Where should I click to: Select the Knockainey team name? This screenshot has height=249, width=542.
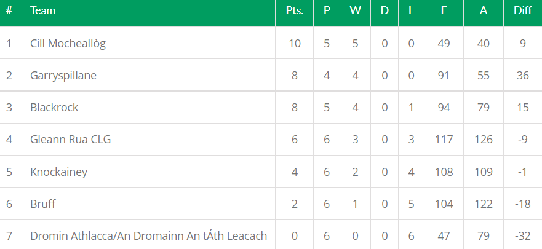point(59,172)
